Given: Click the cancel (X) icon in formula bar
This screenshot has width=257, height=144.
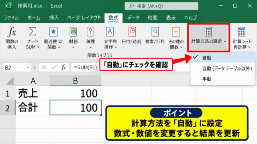Looking at the screenshot, I should click(x=44, y=67).
